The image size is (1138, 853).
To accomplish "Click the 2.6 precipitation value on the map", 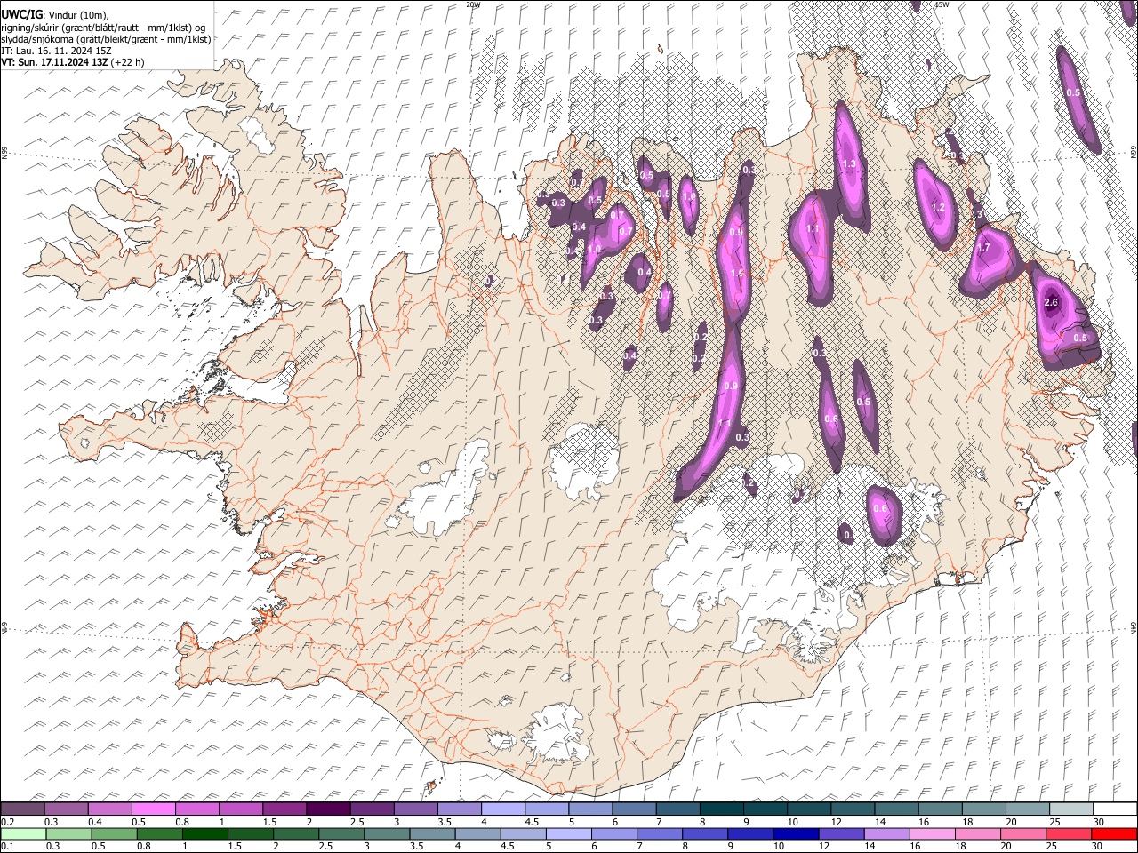I will [1051, 303].
